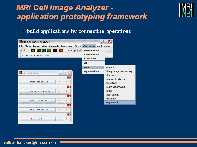
Task: Click the microscope icon in the toolbar
Action: pos(24,51)
